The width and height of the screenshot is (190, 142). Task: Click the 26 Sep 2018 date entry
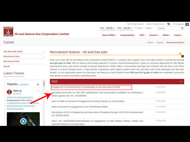point(161,87)
